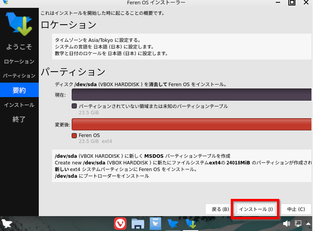Click the 'Create new /dev/sda' 24018MiB line
This screenshot has height=231, width=313.
[x=183, y=163]
